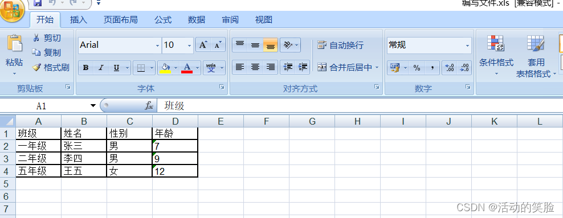Click the 文 phonetic guide icon
The height and width of the screenshot is (218, 563).
(x=211, y=68)
